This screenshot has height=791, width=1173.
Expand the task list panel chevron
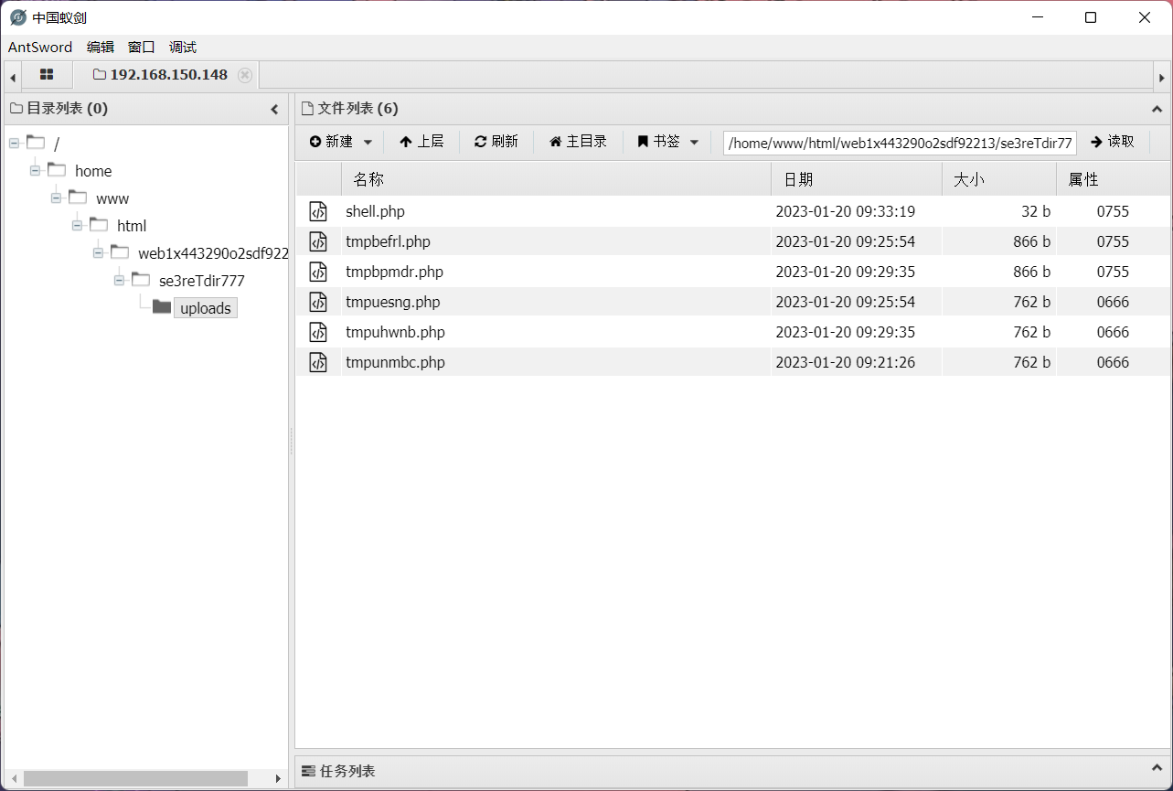tap(1157, 770)
